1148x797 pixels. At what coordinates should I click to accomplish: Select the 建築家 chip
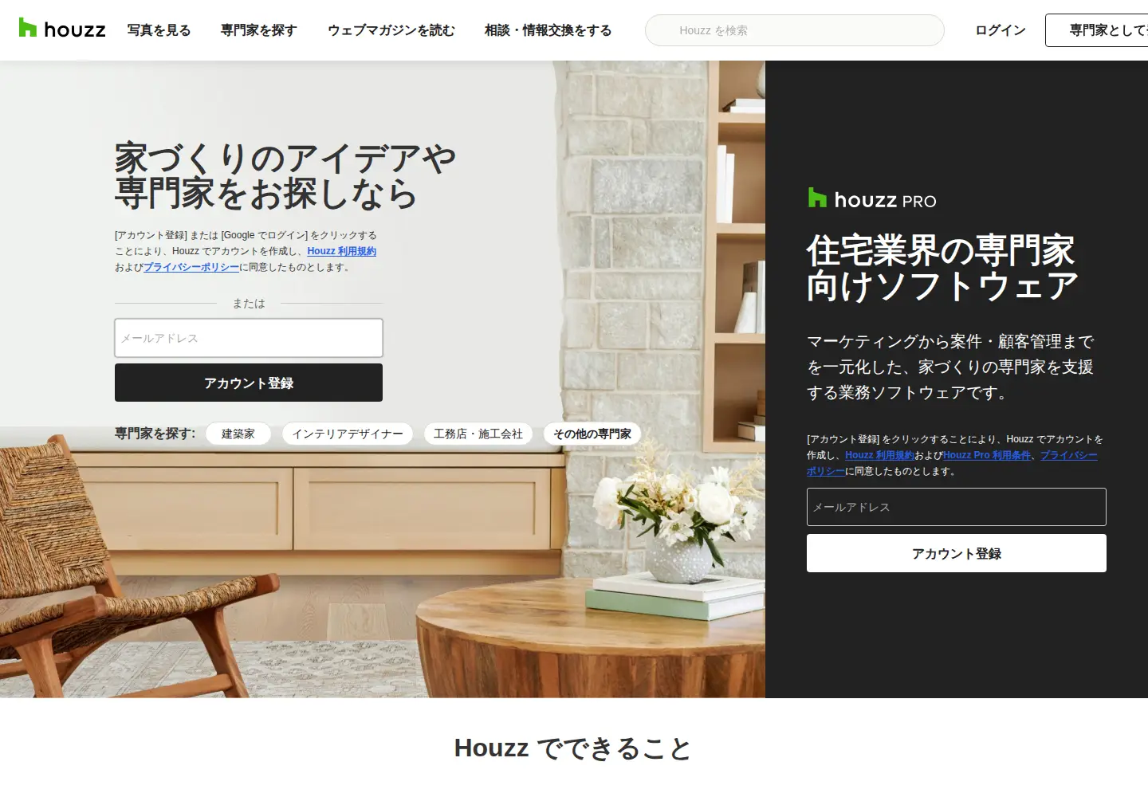click(x=238, y=434)
